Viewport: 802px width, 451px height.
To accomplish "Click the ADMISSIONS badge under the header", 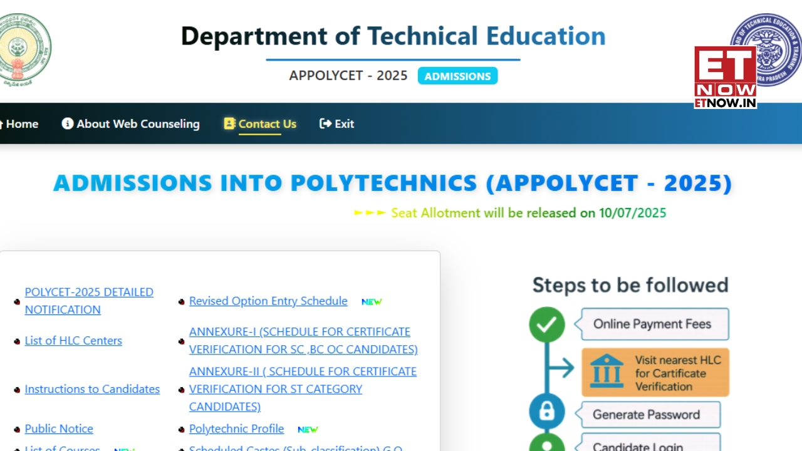I will coord(457,76).
